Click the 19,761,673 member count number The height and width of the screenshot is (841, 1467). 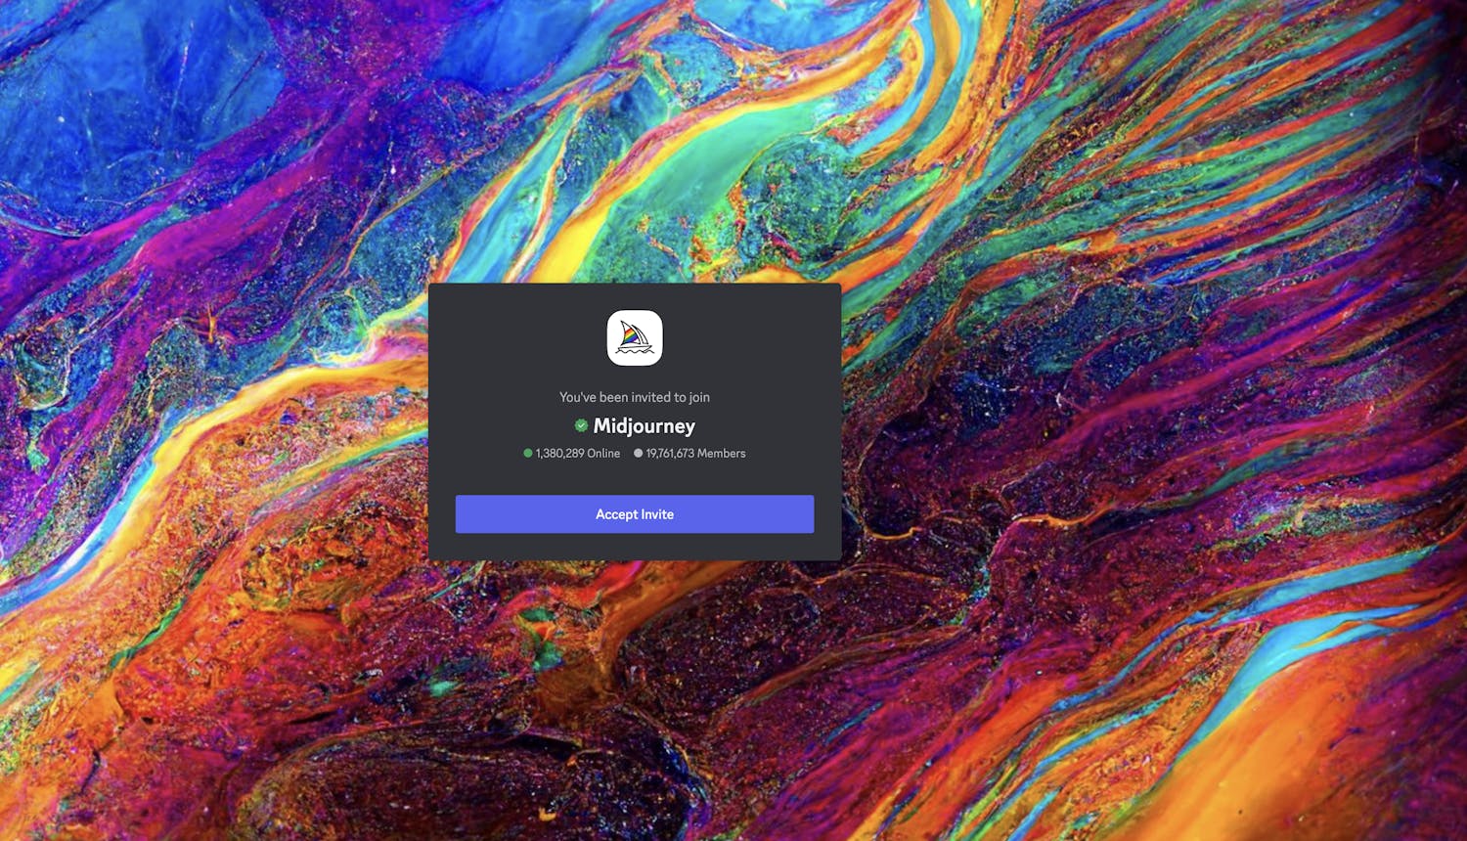[670, 453]
